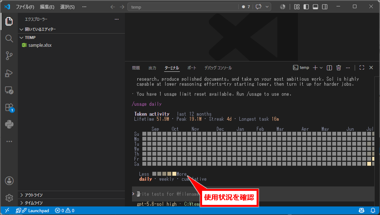Select the daily usage view
The width and height of the screenshot is (380, 215).
coord(145,179)
